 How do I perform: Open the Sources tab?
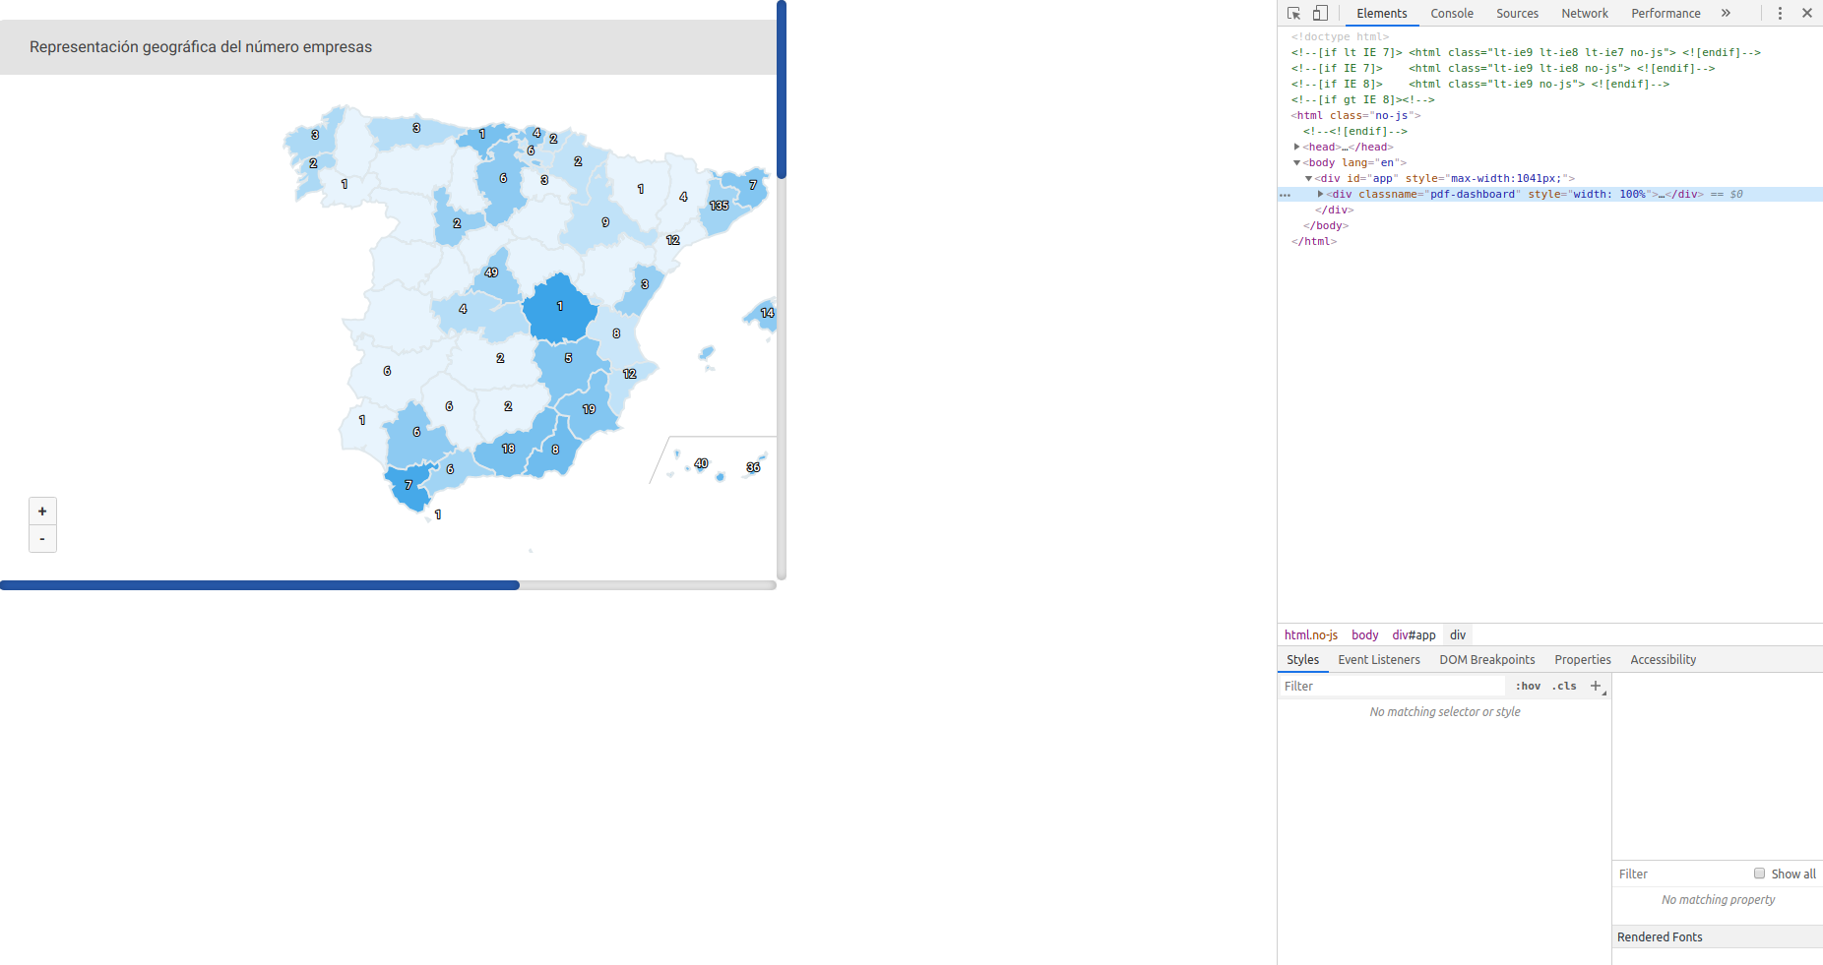(1517, 13)
